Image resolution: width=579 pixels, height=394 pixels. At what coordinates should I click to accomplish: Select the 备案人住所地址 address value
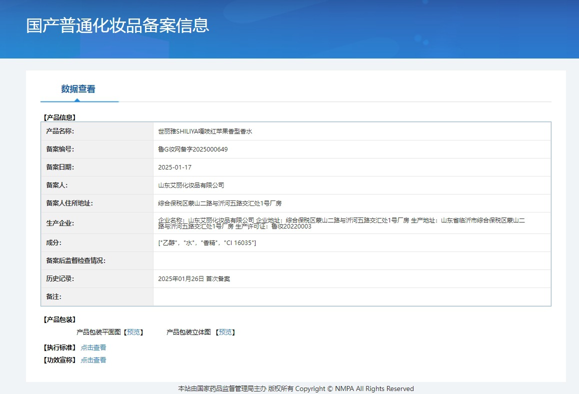pos(219,203)
